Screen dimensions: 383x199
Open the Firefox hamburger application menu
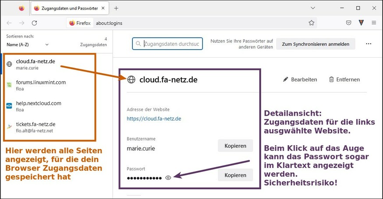[x=374, y=23]
